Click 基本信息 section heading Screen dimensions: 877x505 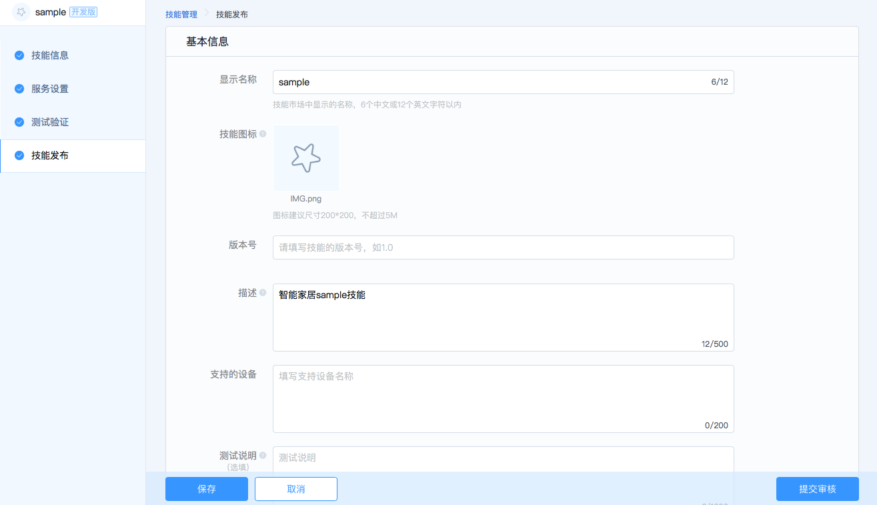pyautogui.click(x=207, y=41)
